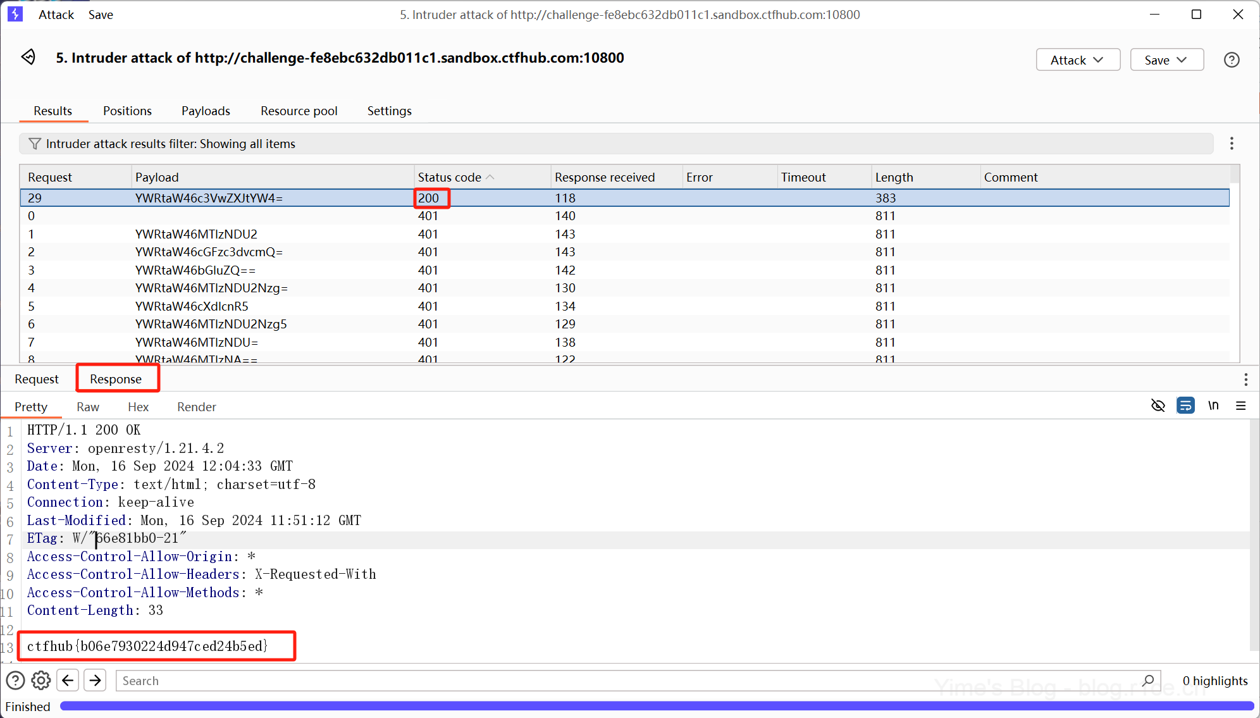Switch to the Payloads tab

tap(206, 111)
